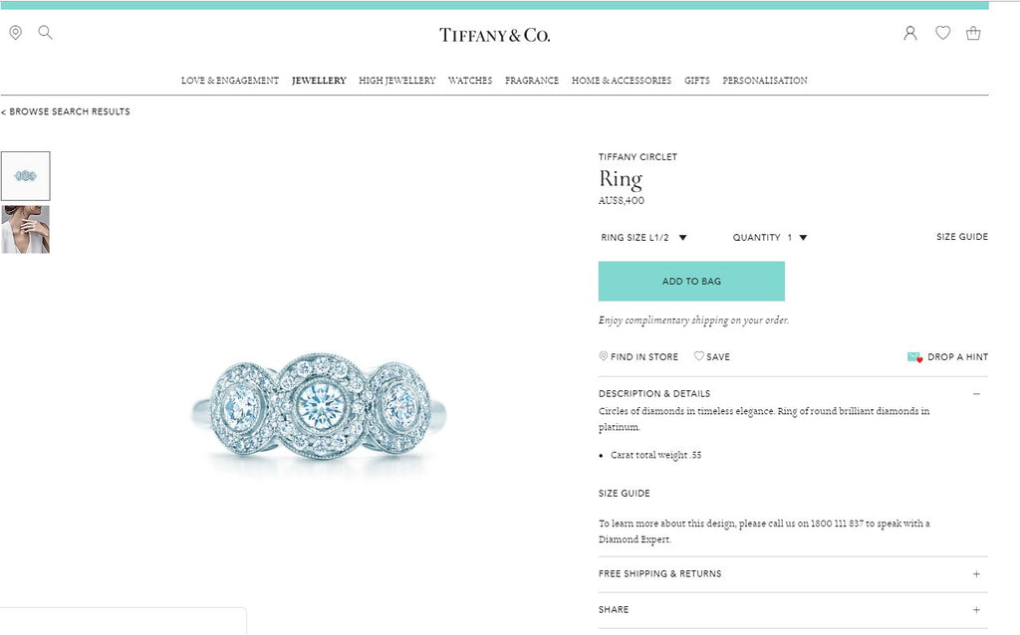Expand Free Shipping & Returns section
The width and height of the screenshot is (1020, 635).
976,574
